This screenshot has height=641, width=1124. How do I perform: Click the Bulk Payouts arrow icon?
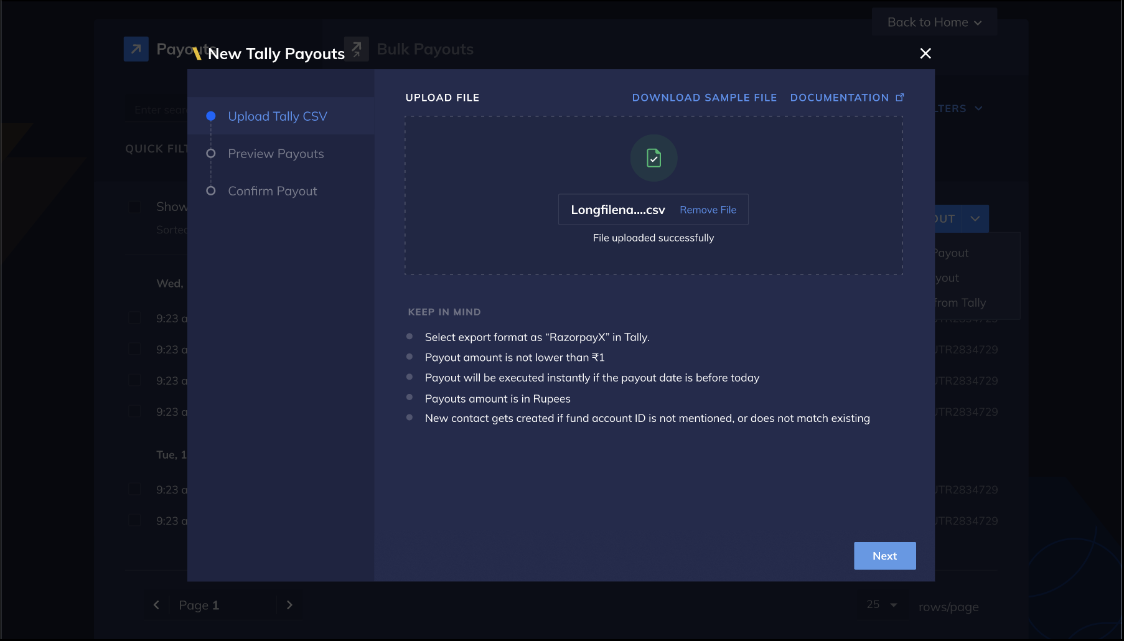point(357,49)
